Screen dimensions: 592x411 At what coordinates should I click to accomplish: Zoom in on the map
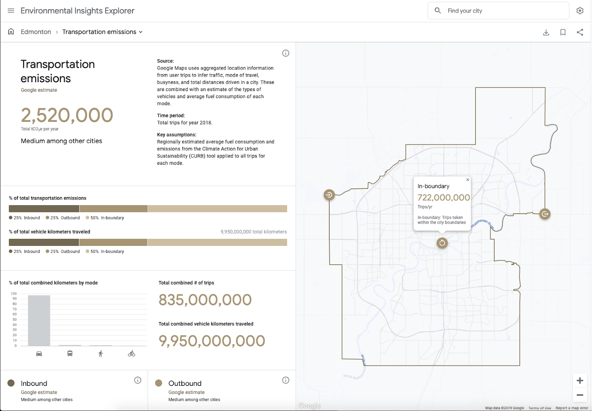(580, 380)
